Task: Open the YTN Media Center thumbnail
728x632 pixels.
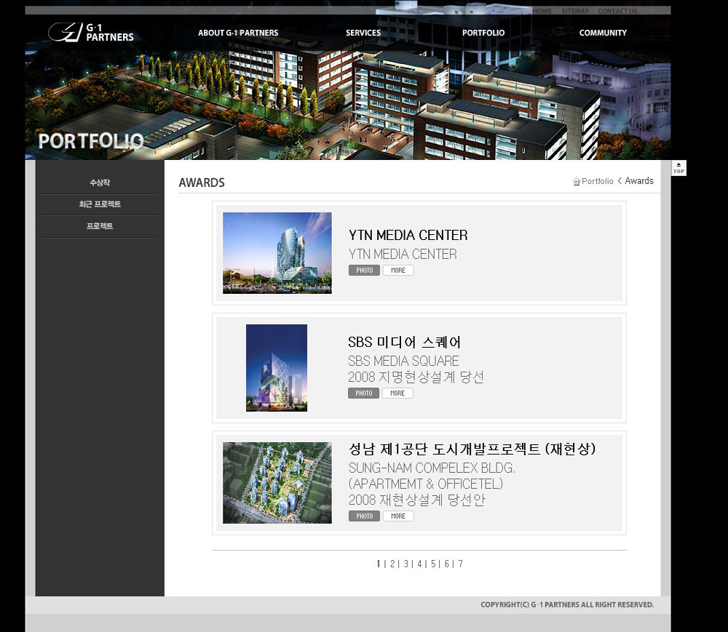Action: (x=277, y=253)
